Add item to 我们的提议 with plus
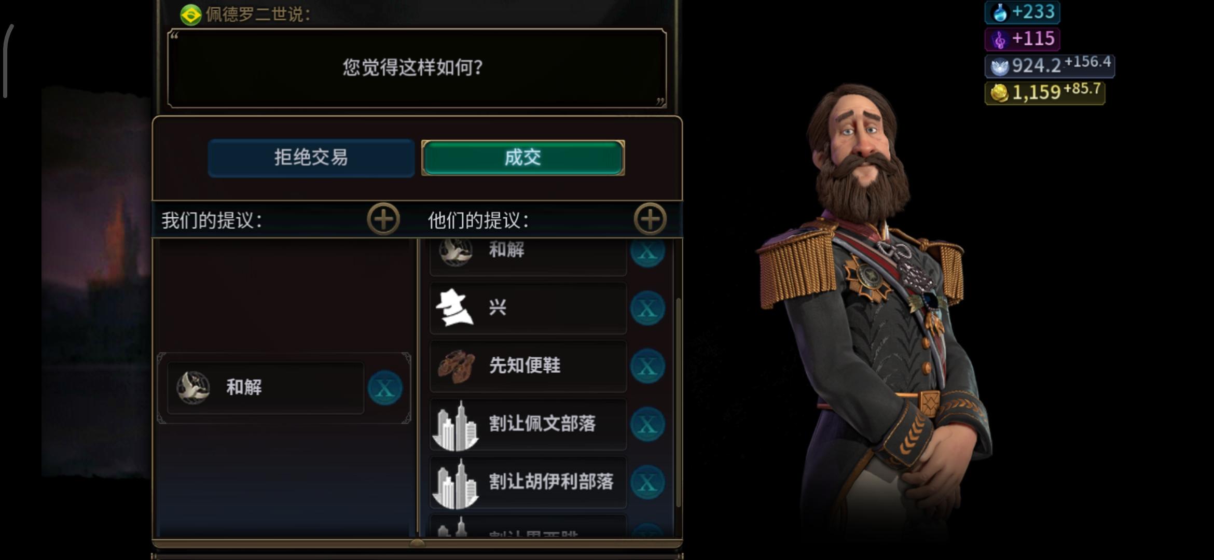This screenshot has width=1214, height=560. [x=383, y=219]
